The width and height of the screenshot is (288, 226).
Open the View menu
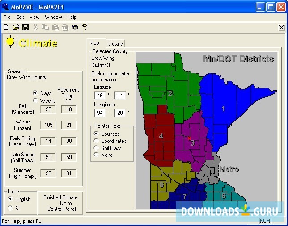coord(34,17)
